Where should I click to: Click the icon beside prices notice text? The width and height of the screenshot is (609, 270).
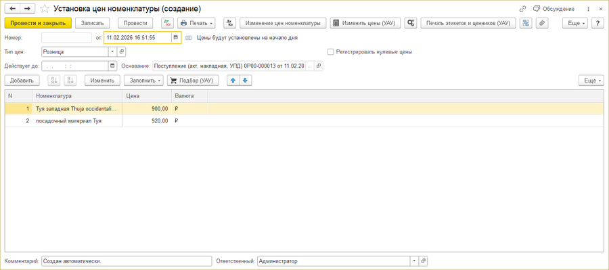coord(189,38)
